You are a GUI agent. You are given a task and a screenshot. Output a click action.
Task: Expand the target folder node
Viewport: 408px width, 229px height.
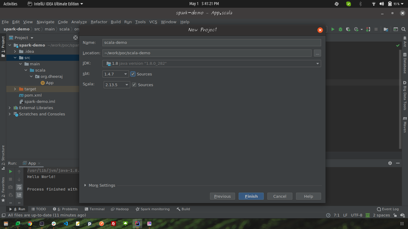pos(15,89)
